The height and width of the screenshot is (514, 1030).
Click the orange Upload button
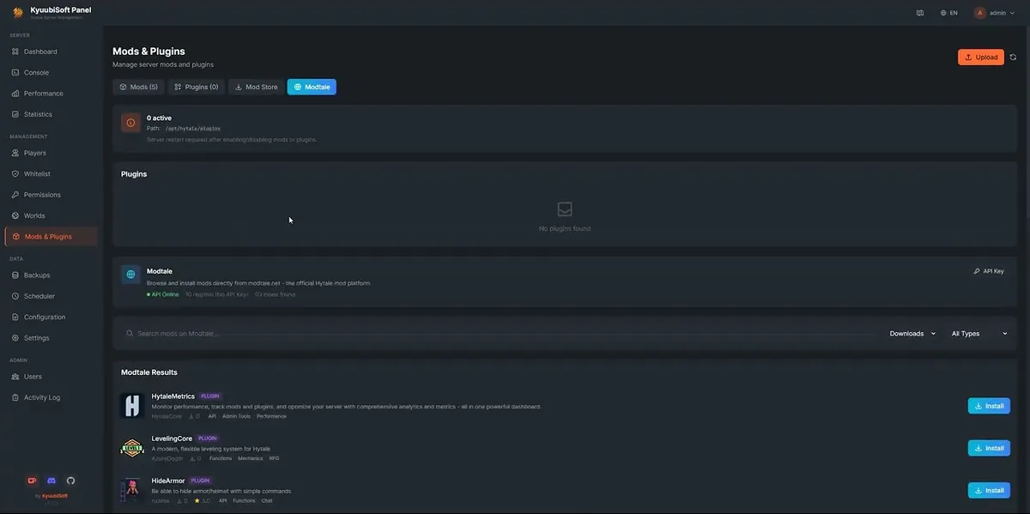pos(981,57)
